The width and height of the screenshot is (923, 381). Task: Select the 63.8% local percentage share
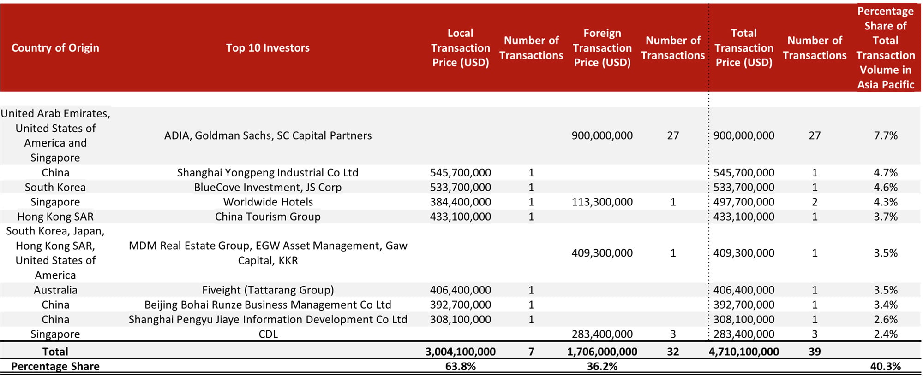tap(460, 367)
